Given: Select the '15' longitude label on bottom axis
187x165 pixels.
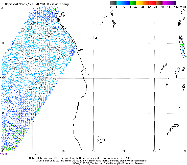Looking at the screenshot, I should point(93,151).
